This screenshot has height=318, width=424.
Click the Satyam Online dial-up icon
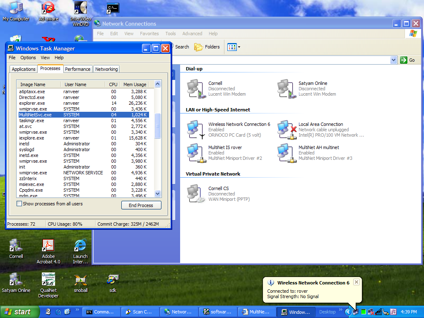click(284, 88)
